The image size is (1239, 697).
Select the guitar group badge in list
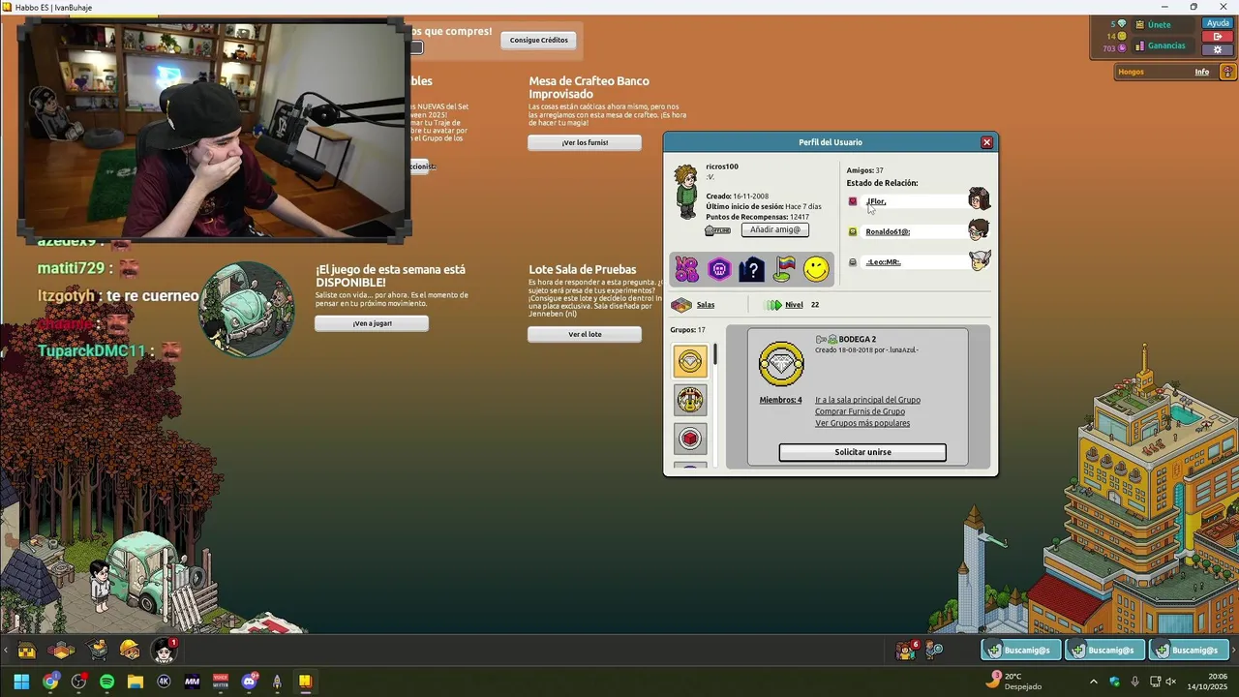(x=690, y=399)
